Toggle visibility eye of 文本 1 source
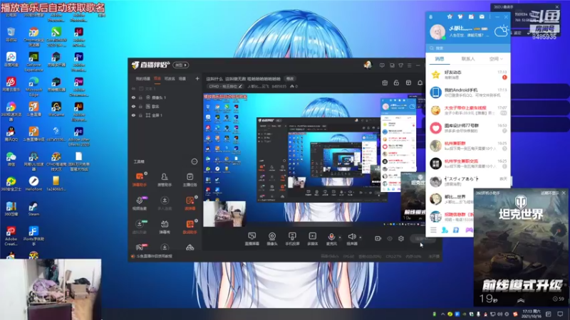The width and height of the screenshot is (570, 320). pyautogui.click(x=133, y=88)
